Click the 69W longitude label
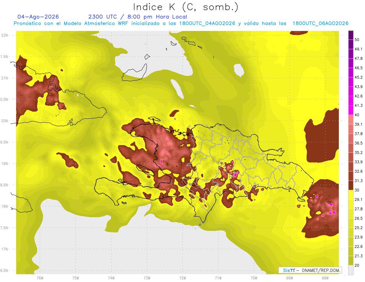The width and height of the screenshot is (365, 282). pyautogui.click(x=290, y=278)
